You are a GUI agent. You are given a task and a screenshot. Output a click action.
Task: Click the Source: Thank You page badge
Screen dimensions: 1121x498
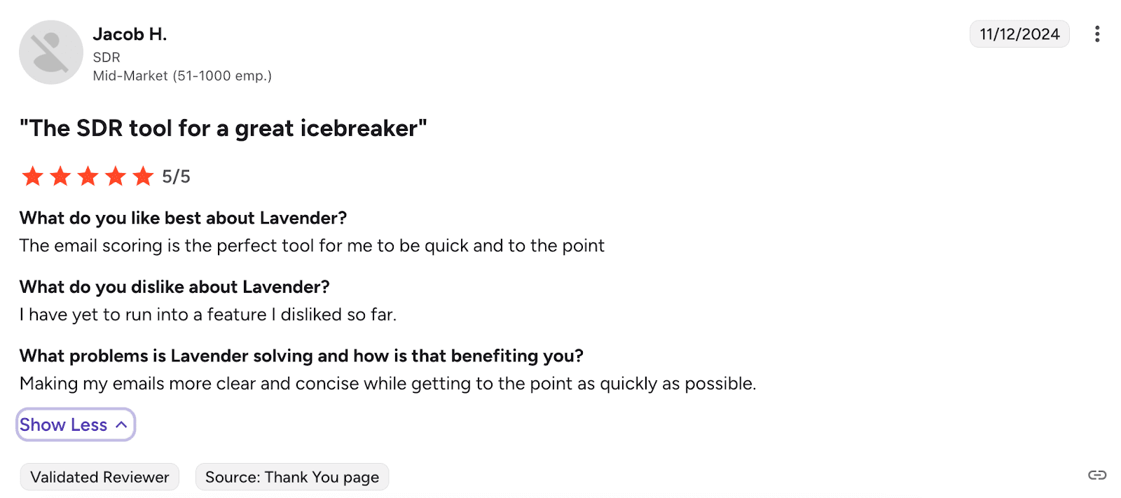[x=291, y=478]
